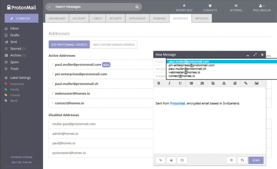Image resolution: width=277 pixels, height=169 pixels.
Task: Save draft with floppy disk icon
Action: point(242,160)
